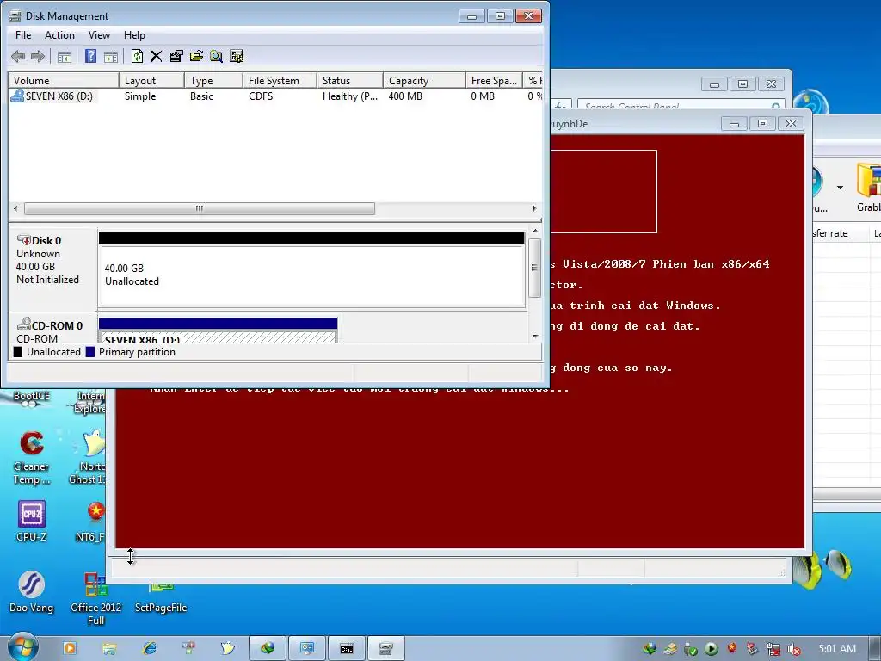This screenshot has width=881, height=661.
Task: Click the Explore magnifier toolbar icon
Action: 216,56
